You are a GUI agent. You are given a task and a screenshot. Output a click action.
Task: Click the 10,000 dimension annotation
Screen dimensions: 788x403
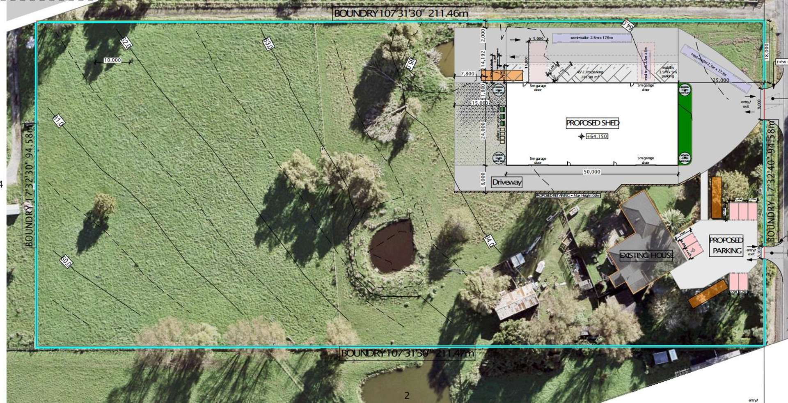coord(112,60)
